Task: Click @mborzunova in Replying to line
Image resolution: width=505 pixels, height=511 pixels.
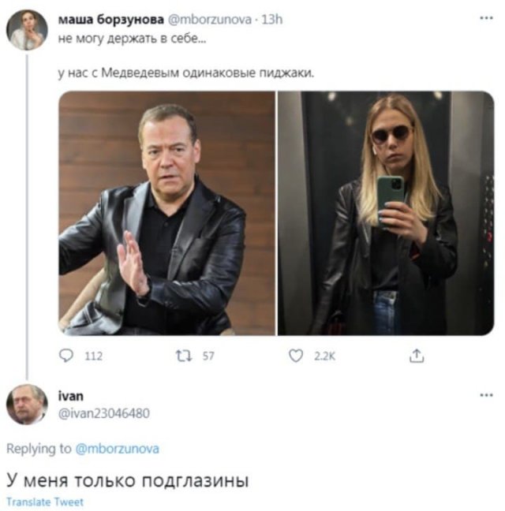Action: [117, 449]
